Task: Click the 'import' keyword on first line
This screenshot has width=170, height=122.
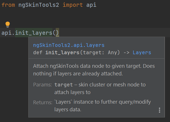Action: click(73, 5)
